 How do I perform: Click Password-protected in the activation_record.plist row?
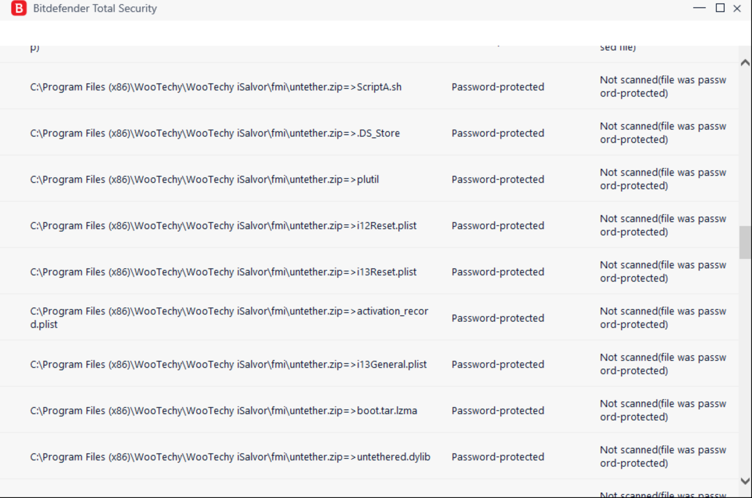coord(498,318)
